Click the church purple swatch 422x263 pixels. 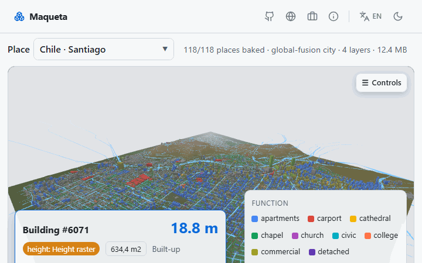295,236
